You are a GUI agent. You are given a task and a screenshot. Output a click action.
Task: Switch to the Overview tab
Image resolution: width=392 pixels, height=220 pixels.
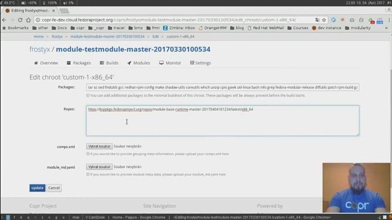(46, 63)
